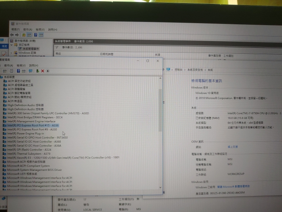Open Help icon in Event Viewer toolbar
282x212 pixels.
36,35
